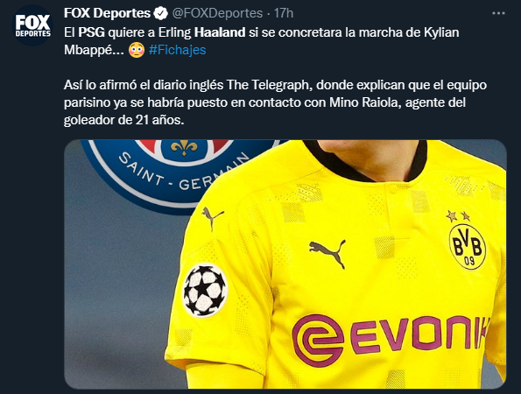
Task: Open the FOX Deportes profile avatar
Action: pos(32,25)
